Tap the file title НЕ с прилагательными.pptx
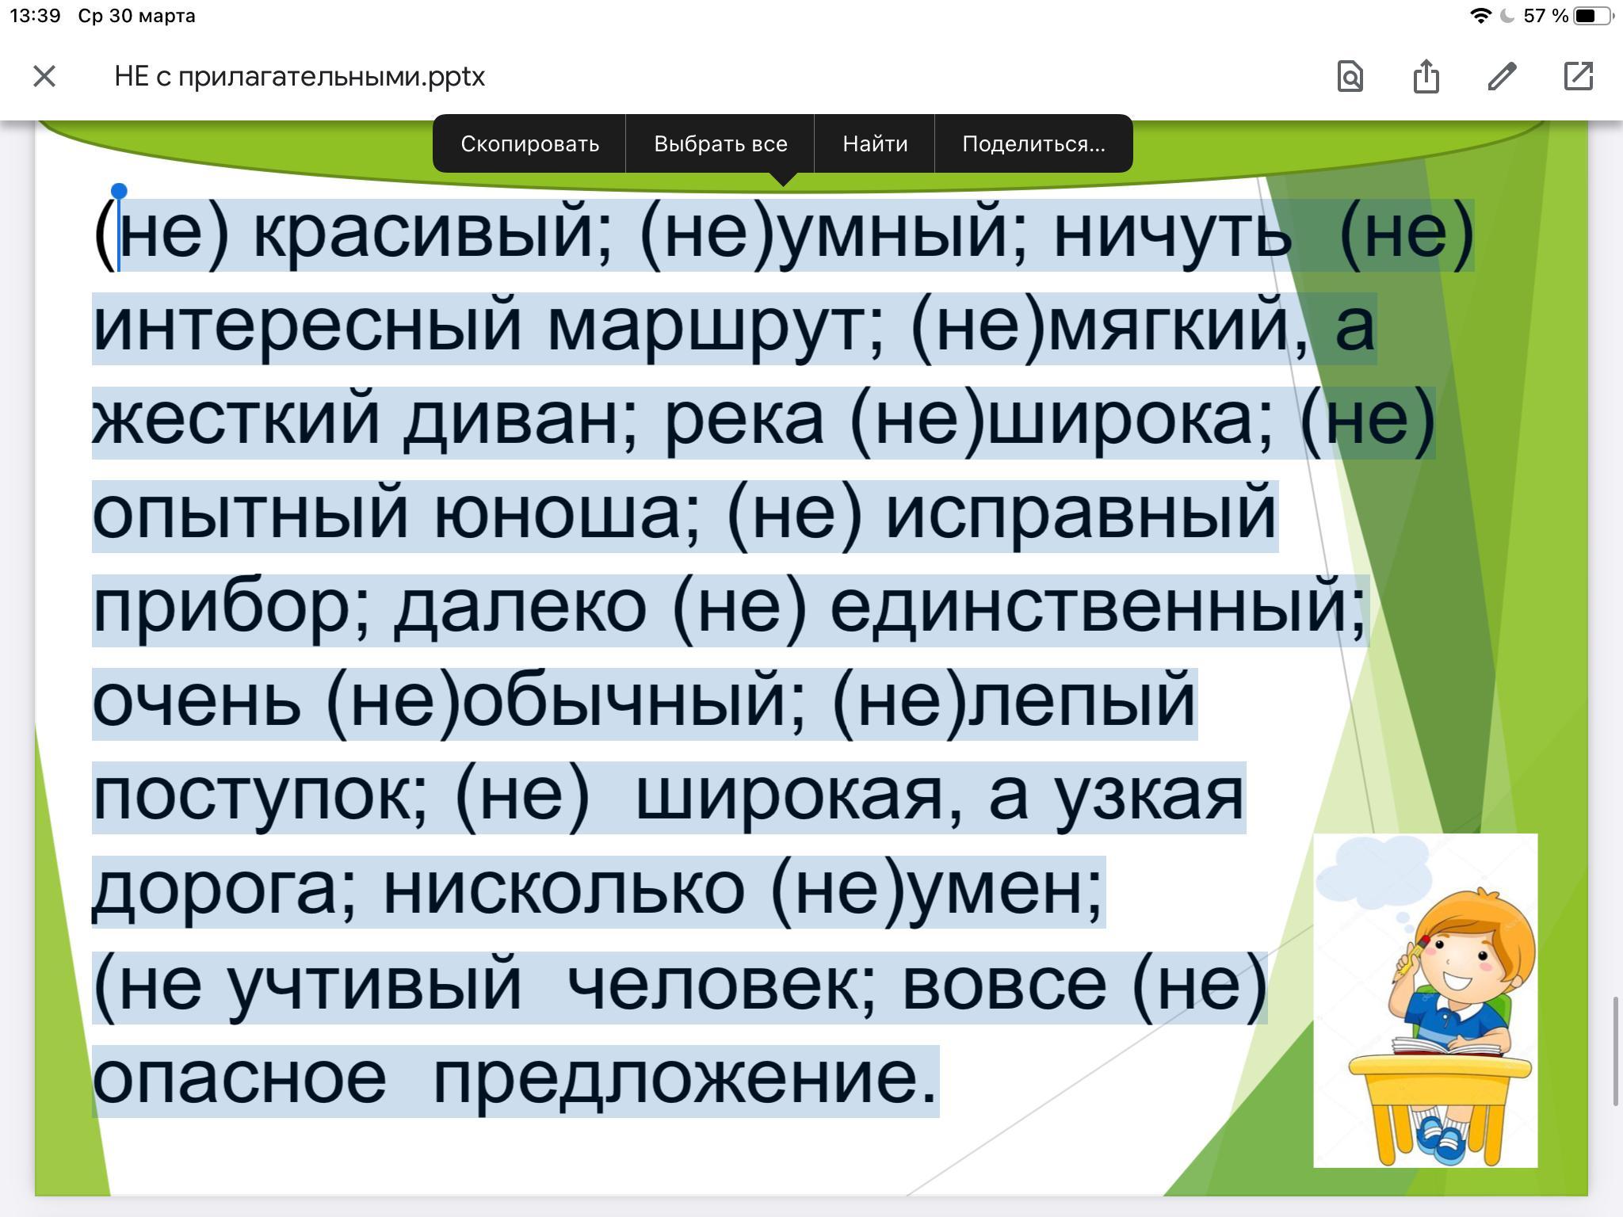 point(300,77)
